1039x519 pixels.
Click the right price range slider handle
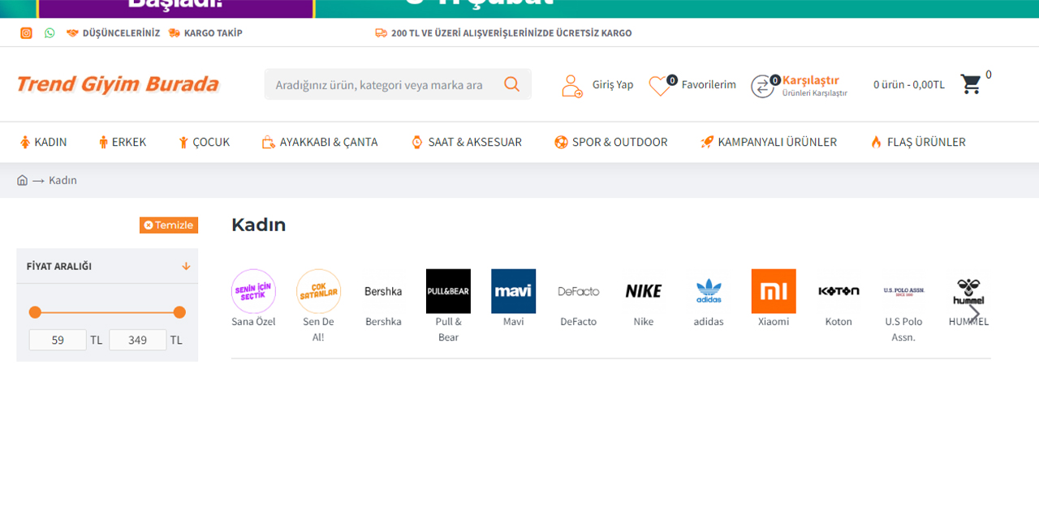(x=179, y=311)
